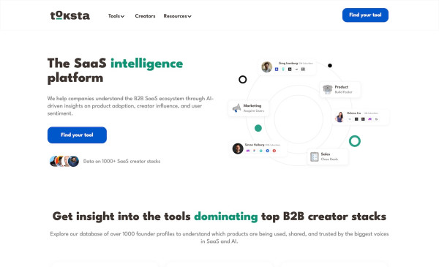Open Simon Holberg's profile photo
Screen dimensions: 439x267
[238, 148]
